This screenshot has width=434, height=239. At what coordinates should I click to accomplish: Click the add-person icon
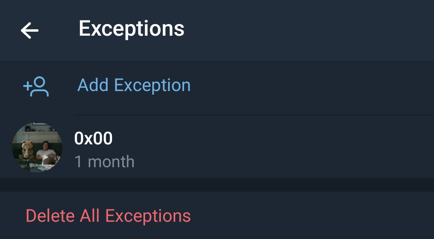tap(36, 87)
